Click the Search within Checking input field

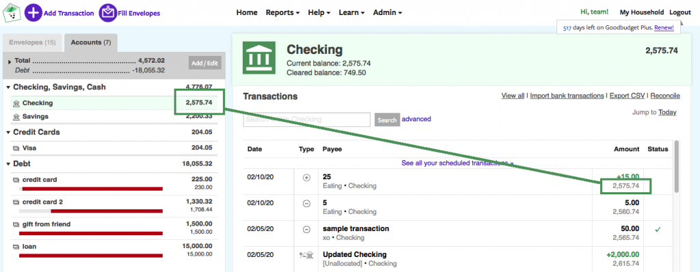pos(307,120)
